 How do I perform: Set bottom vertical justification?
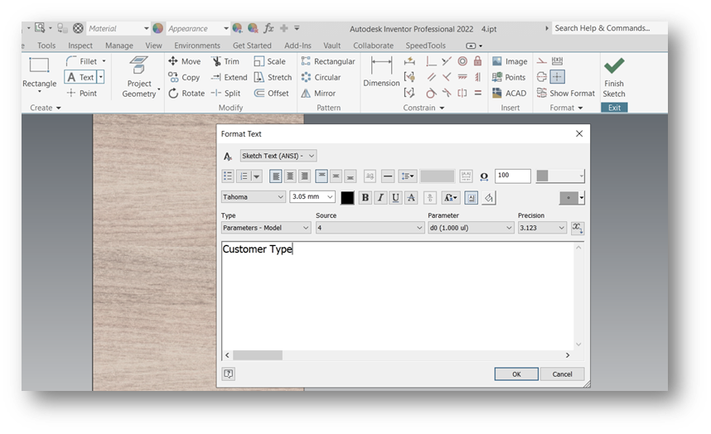(x=350, y=176)
